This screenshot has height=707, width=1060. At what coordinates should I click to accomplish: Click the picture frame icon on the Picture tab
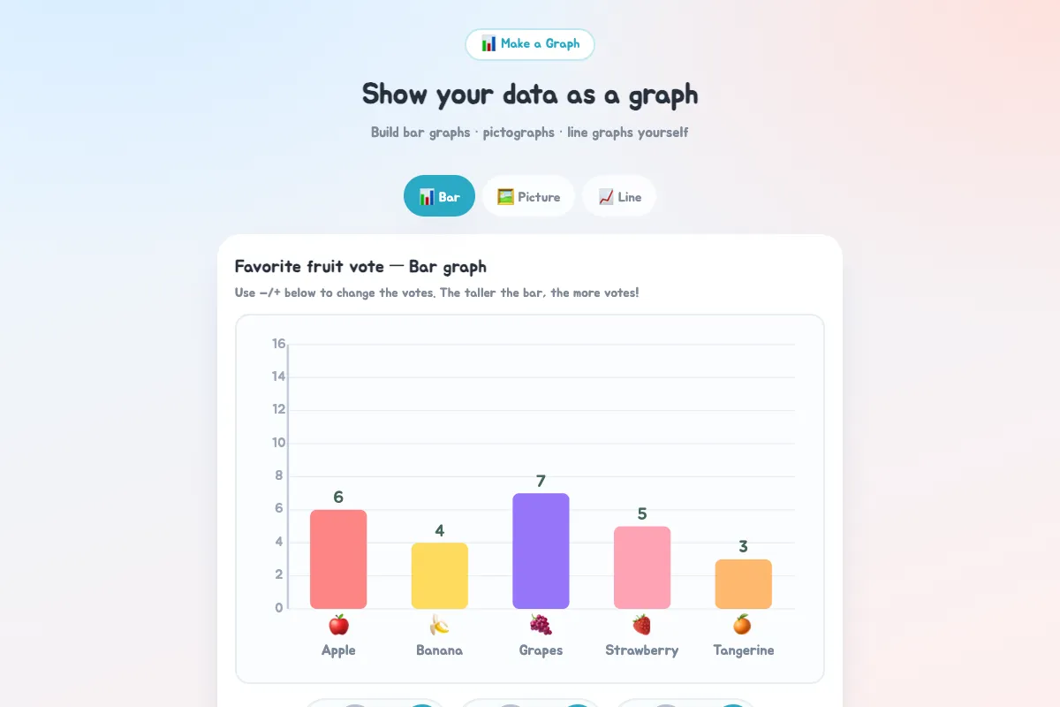tap(505, 196)
